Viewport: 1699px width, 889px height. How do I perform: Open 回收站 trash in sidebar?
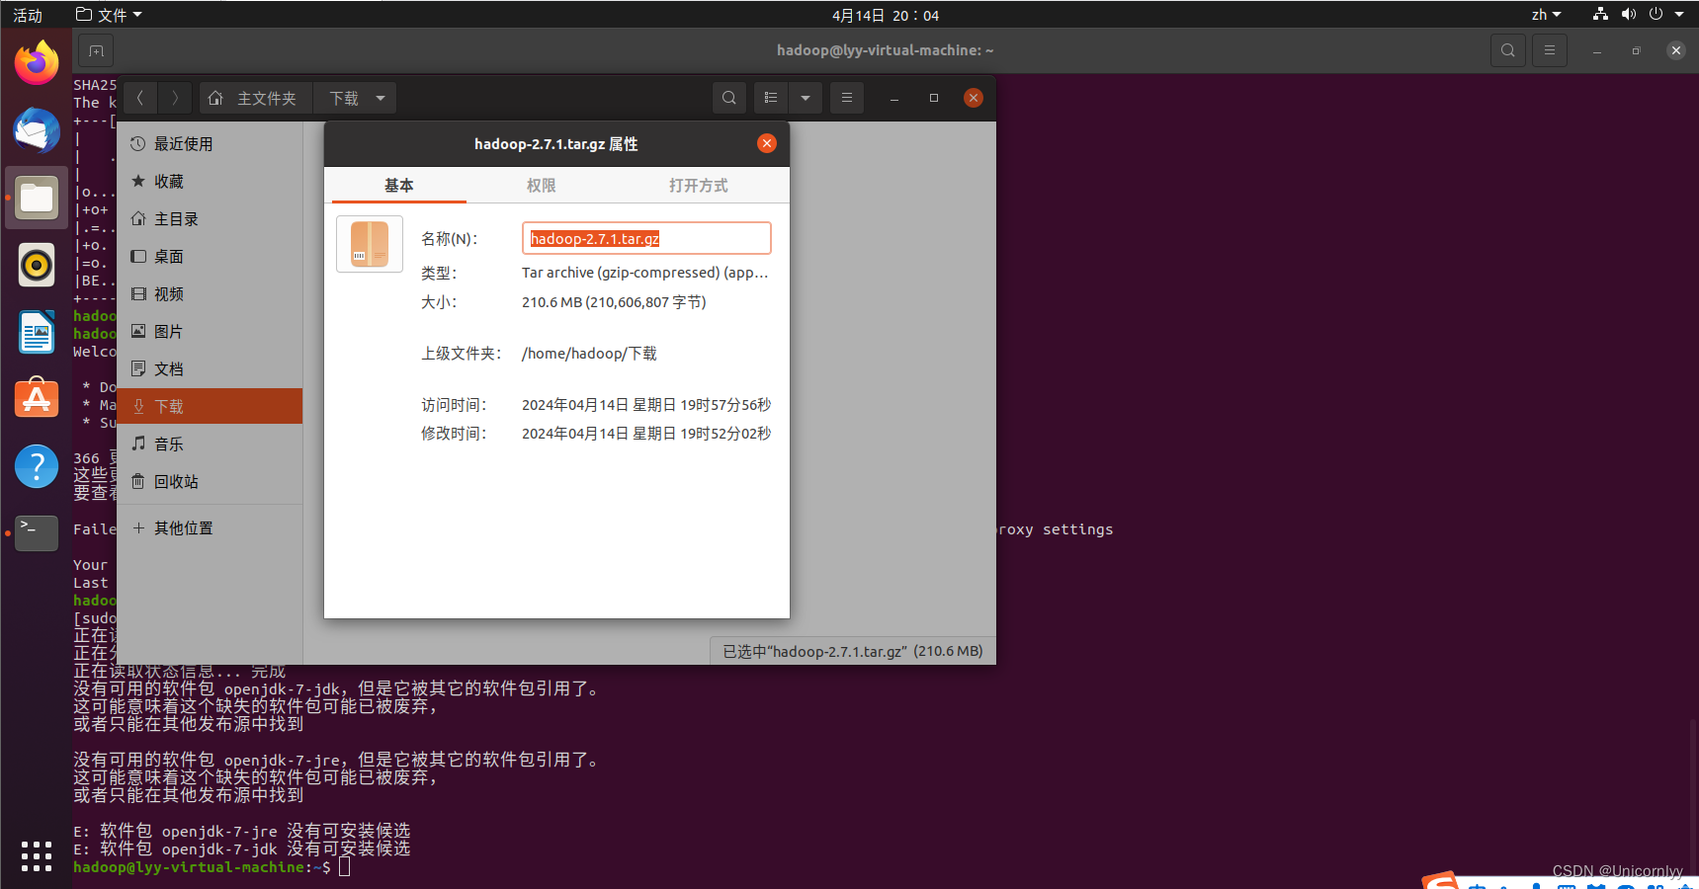pyautogui.click(x=210, y=482)
